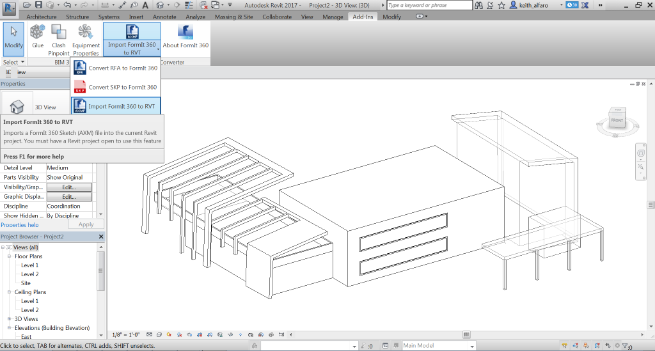This screenshot has width=655, height=351.
Task: Select the Modify arrow tool
Action: [14, 39]
